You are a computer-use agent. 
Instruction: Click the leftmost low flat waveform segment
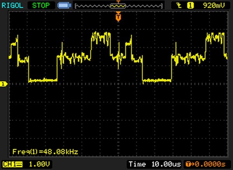pyautogui.click(x=43, y=80)
